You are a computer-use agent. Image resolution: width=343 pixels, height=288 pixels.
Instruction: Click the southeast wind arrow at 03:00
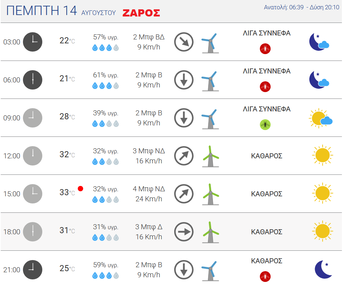[x=184, y=42]
